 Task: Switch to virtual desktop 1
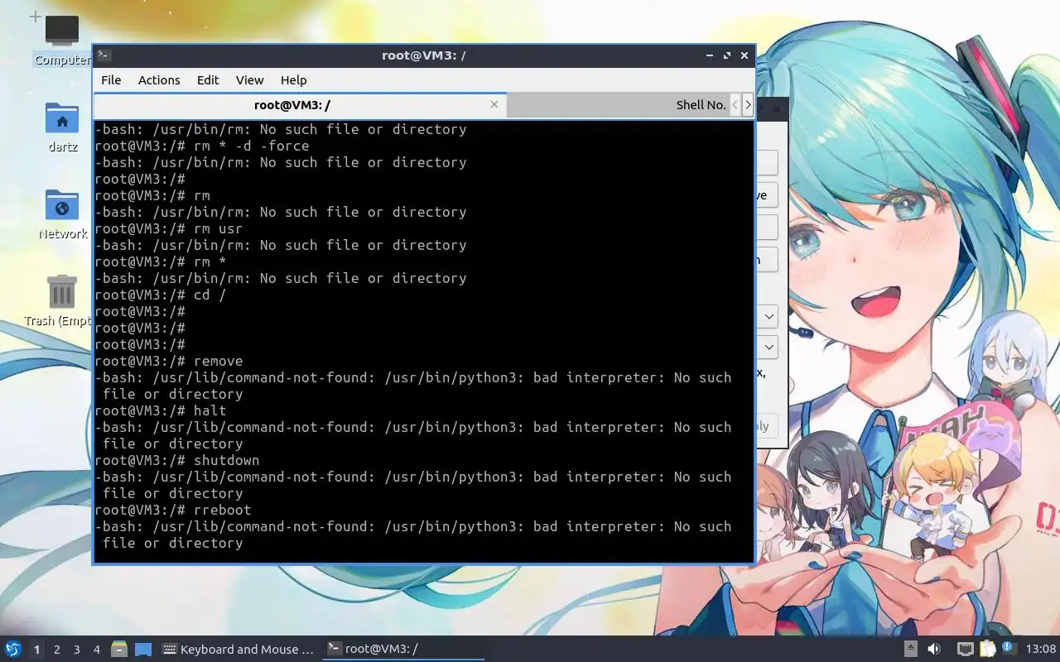tap(36, 649)
